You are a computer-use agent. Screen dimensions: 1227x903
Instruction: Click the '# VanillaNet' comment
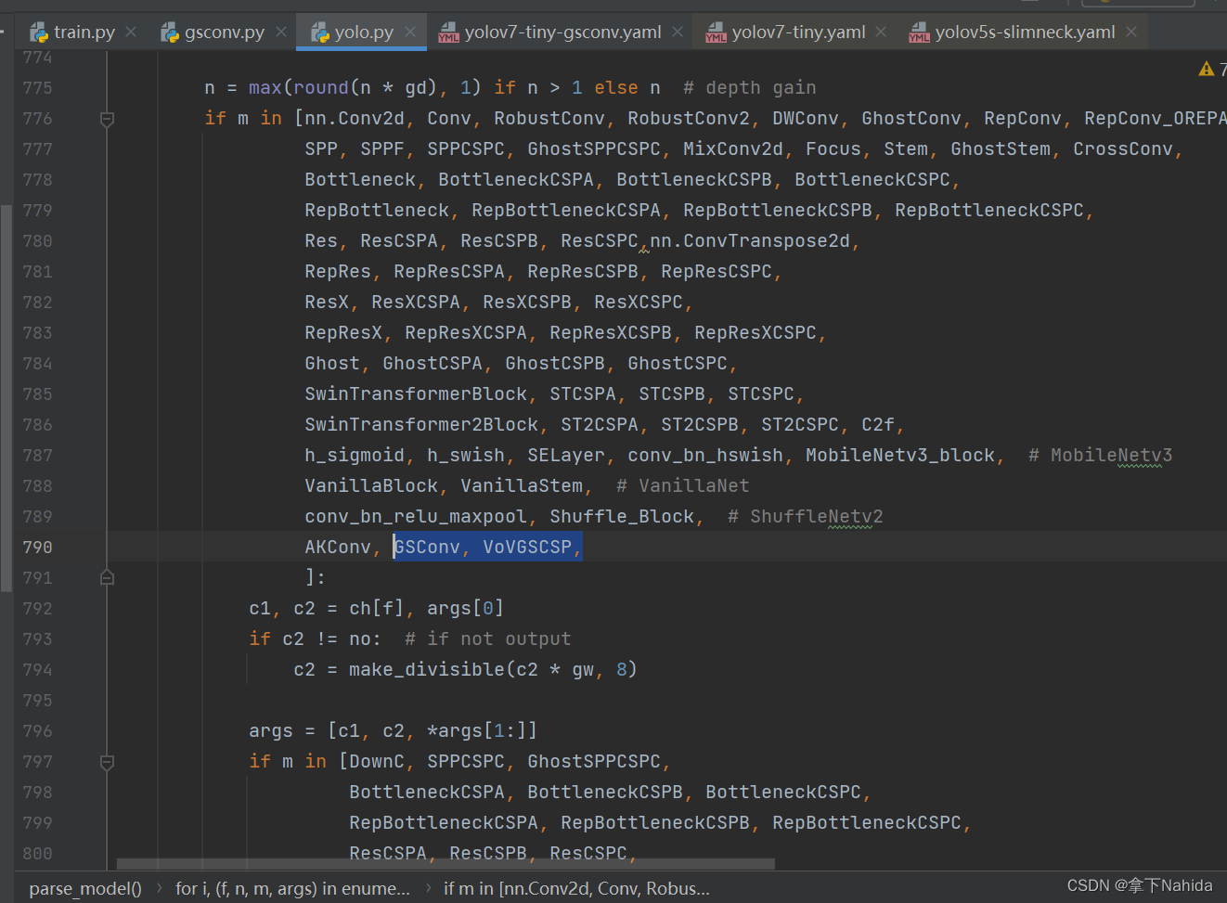point(683,486)
